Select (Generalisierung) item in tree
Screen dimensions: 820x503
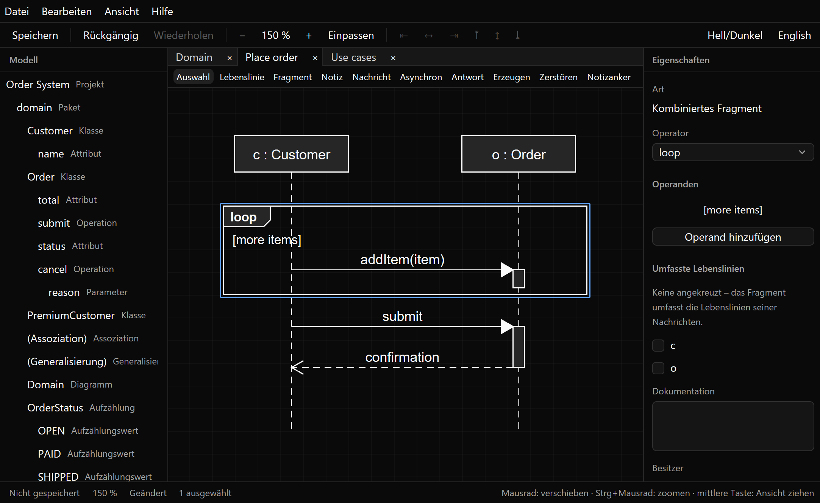[84, 361]
